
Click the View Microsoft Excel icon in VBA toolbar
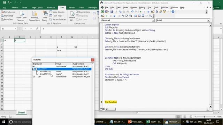click(102, 11)
